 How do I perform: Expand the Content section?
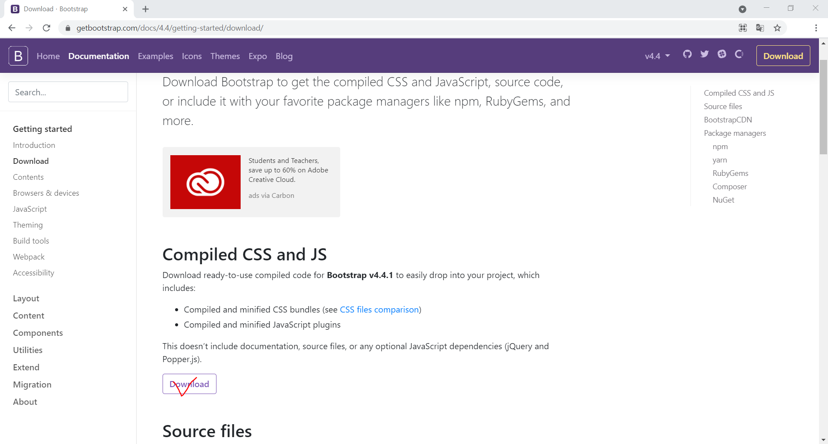[28, 316]
